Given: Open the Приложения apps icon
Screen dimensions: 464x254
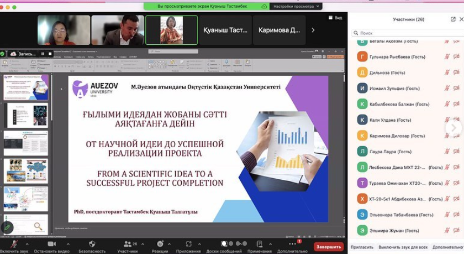Looking at the screenshot, I should click(188, 244).
